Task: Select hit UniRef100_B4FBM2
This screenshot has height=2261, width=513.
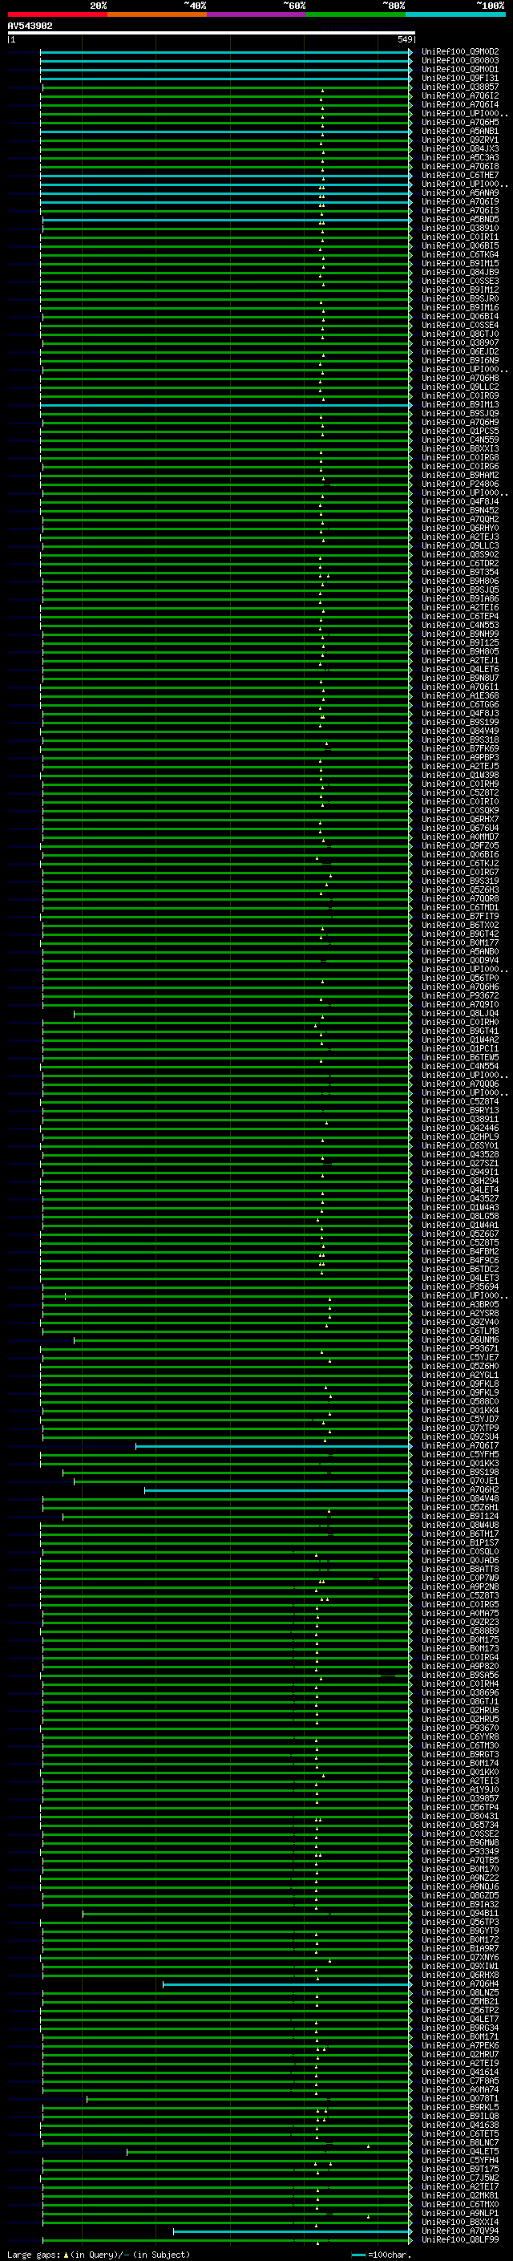Action: point(460,1252)
